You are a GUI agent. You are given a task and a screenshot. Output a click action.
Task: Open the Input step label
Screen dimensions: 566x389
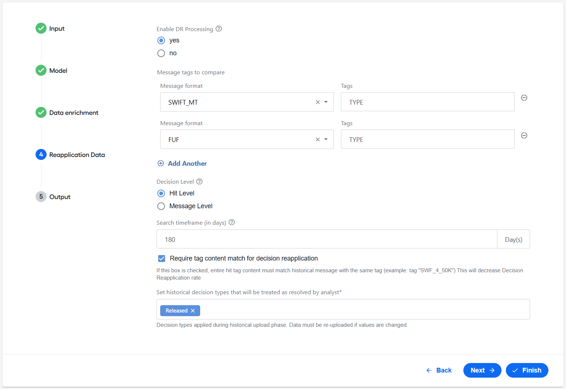pyautogui.click(x=57, y=29)
